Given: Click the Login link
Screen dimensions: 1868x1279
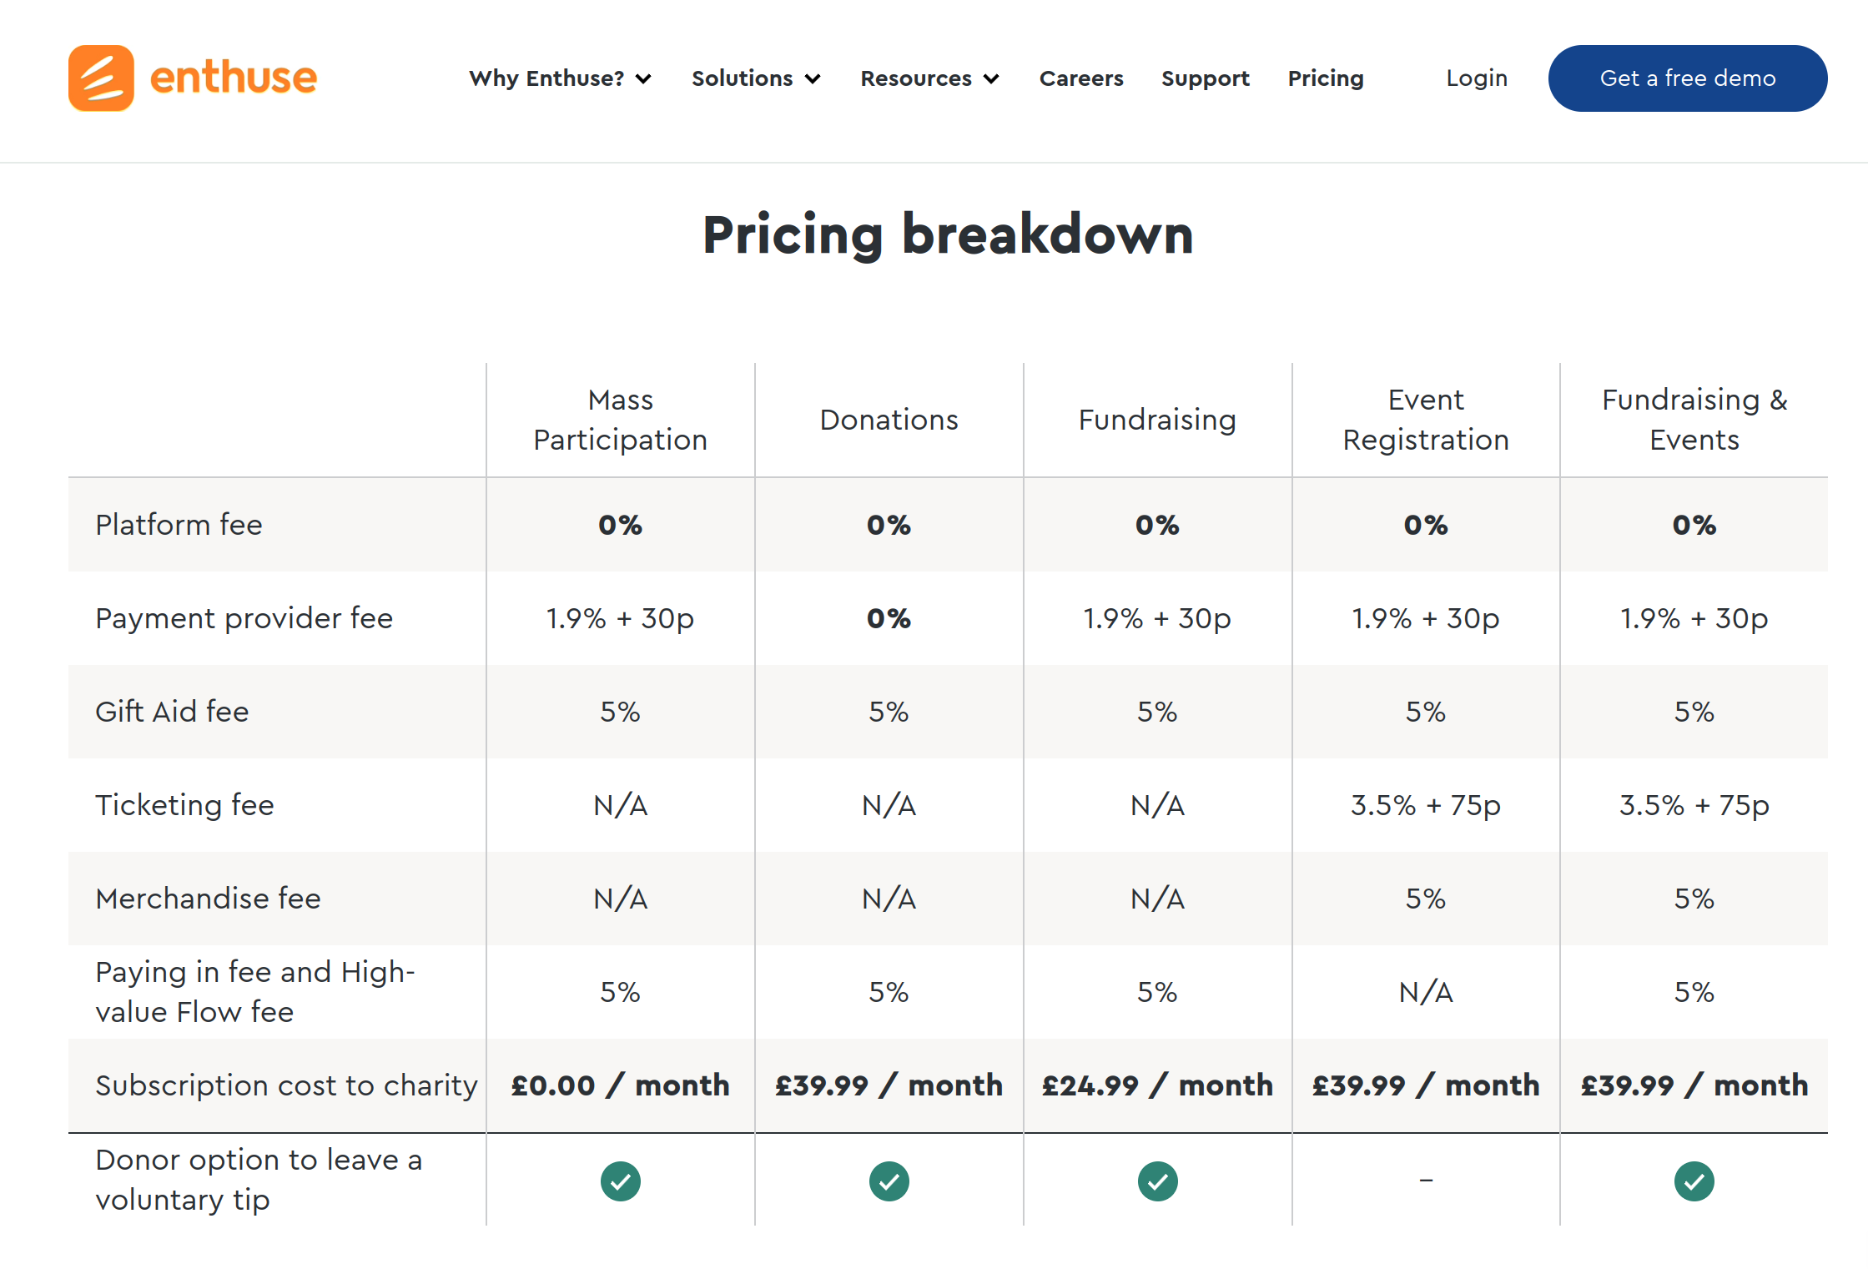Looking at the screenshot, I should coord(1477,78).
